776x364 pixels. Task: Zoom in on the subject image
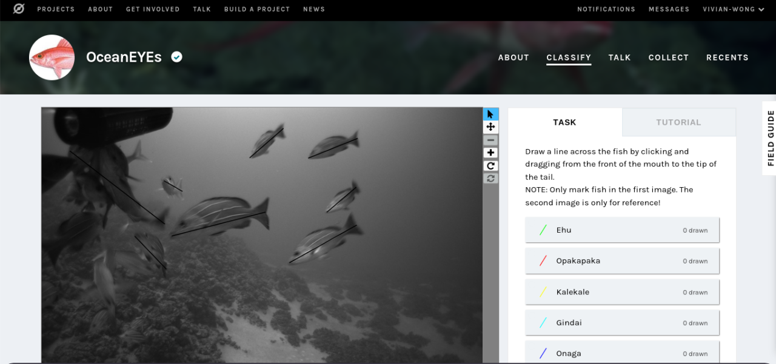click(x=490, y=153)
